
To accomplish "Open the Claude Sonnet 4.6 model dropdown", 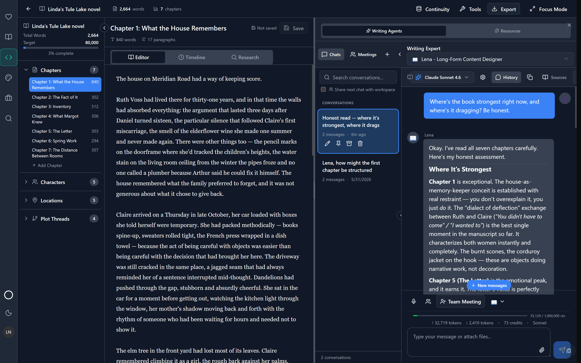I will (x=442, y=77).
